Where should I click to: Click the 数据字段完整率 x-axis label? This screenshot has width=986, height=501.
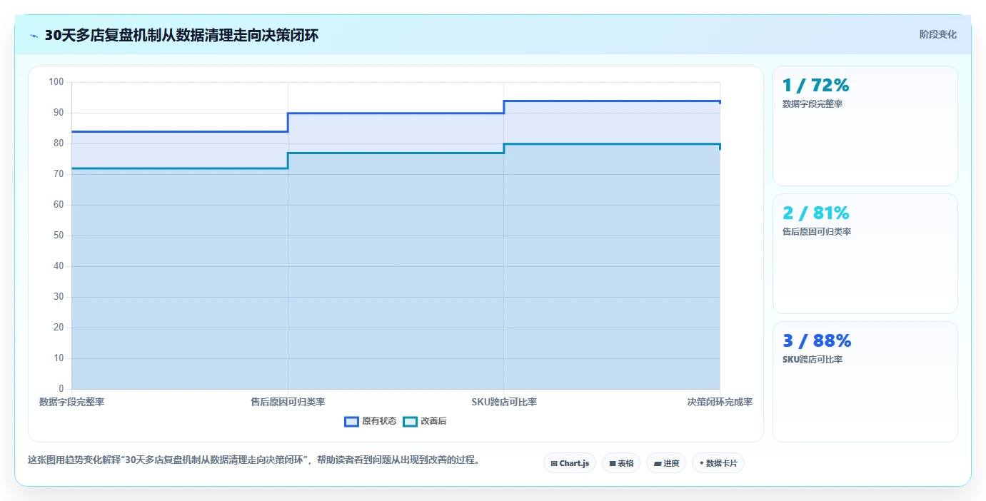[x=71, y=402]
